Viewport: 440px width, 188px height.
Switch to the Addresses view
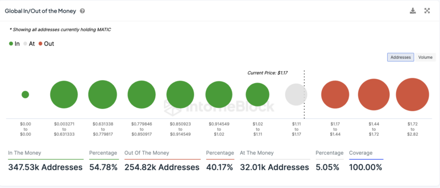click(401, 57)
